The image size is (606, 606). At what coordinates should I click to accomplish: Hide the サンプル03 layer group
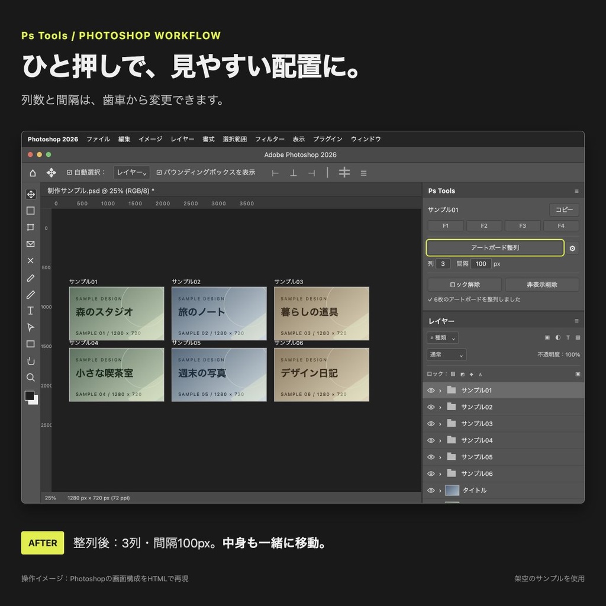[431, 424]
